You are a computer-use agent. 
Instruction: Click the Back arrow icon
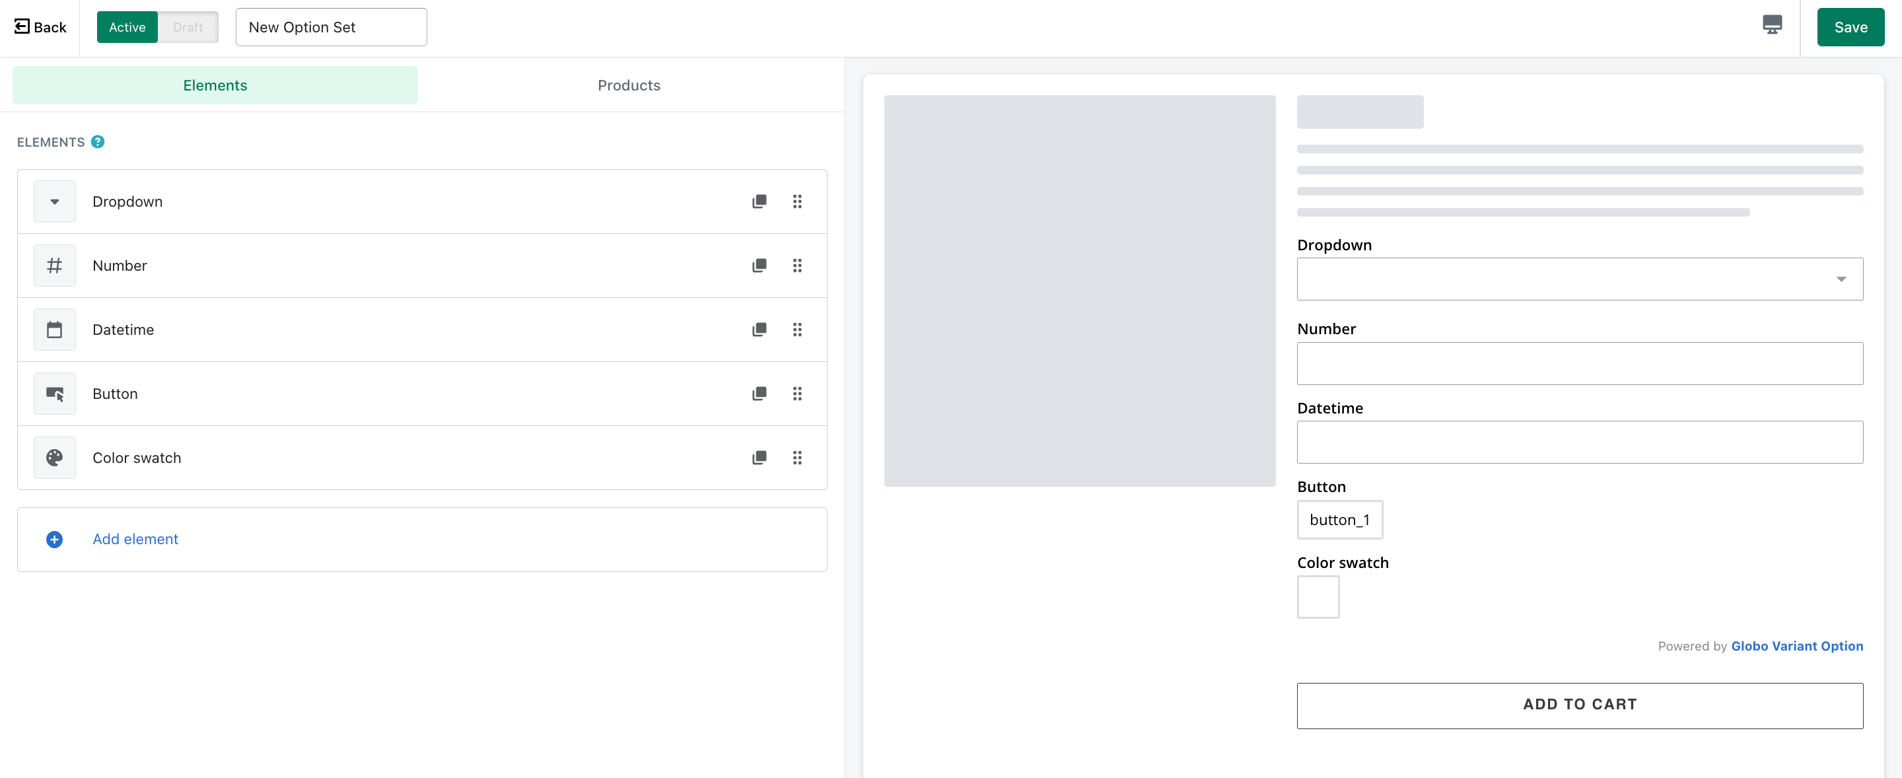[21, 26]
